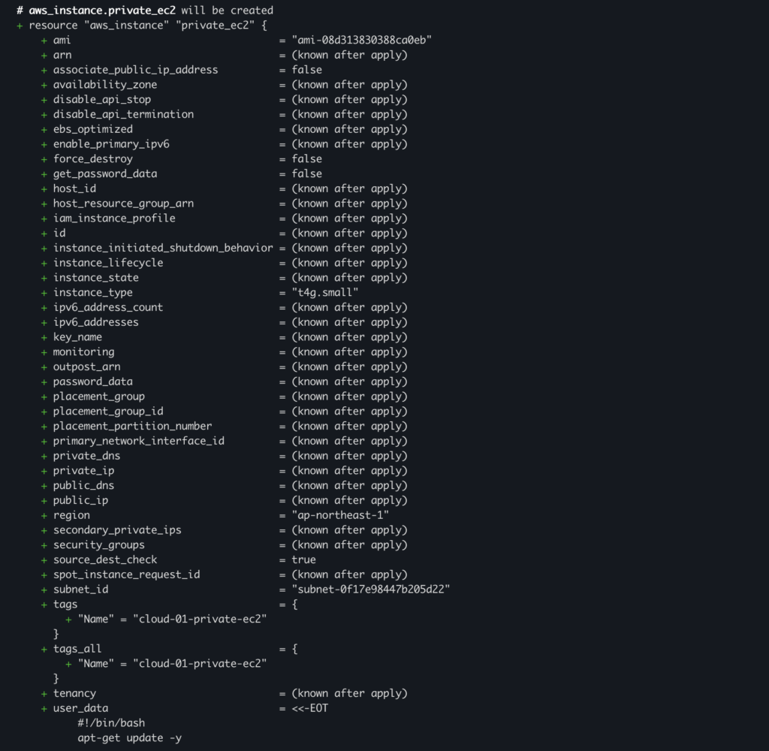The width and height of the screenshot is (769, 751).
Task: Select the get_password_data attribute name
Action: [x=105, y=173]
